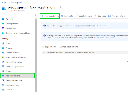Click the Licenses icon

point(3,90)
